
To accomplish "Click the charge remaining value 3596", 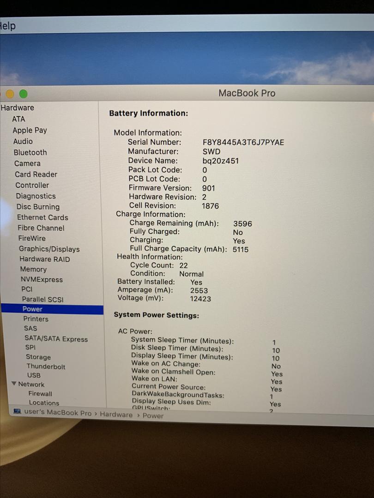I will (242, 224).
